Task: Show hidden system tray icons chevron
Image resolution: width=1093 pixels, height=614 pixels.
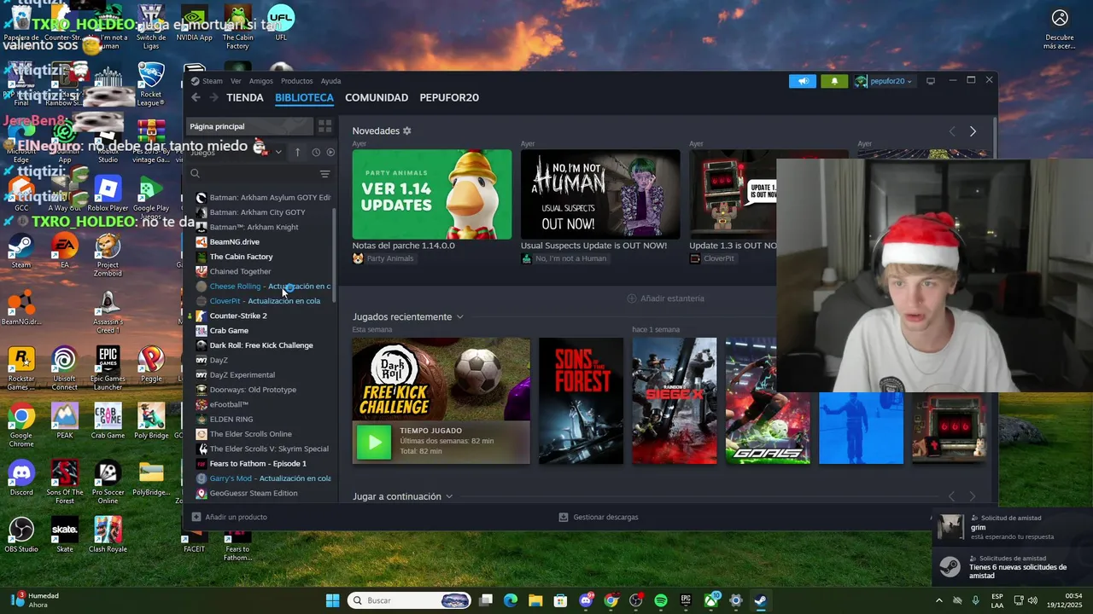Action: click(x=939, y=600)
